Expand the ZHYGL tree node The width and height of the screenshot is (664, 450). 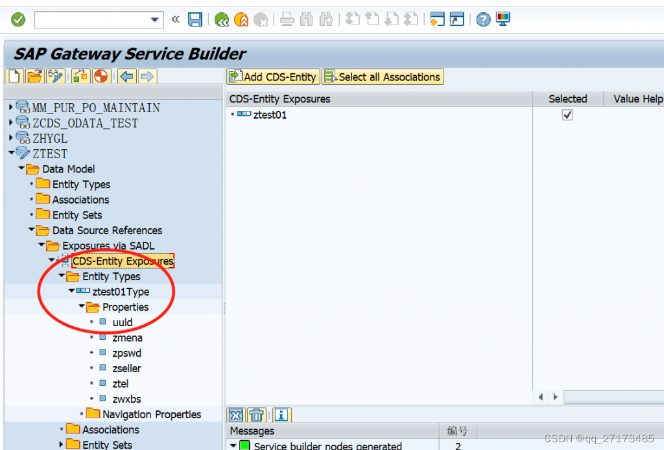click(10, 138)
